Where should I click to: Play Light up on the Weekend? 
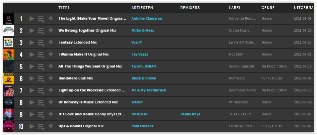32,90
